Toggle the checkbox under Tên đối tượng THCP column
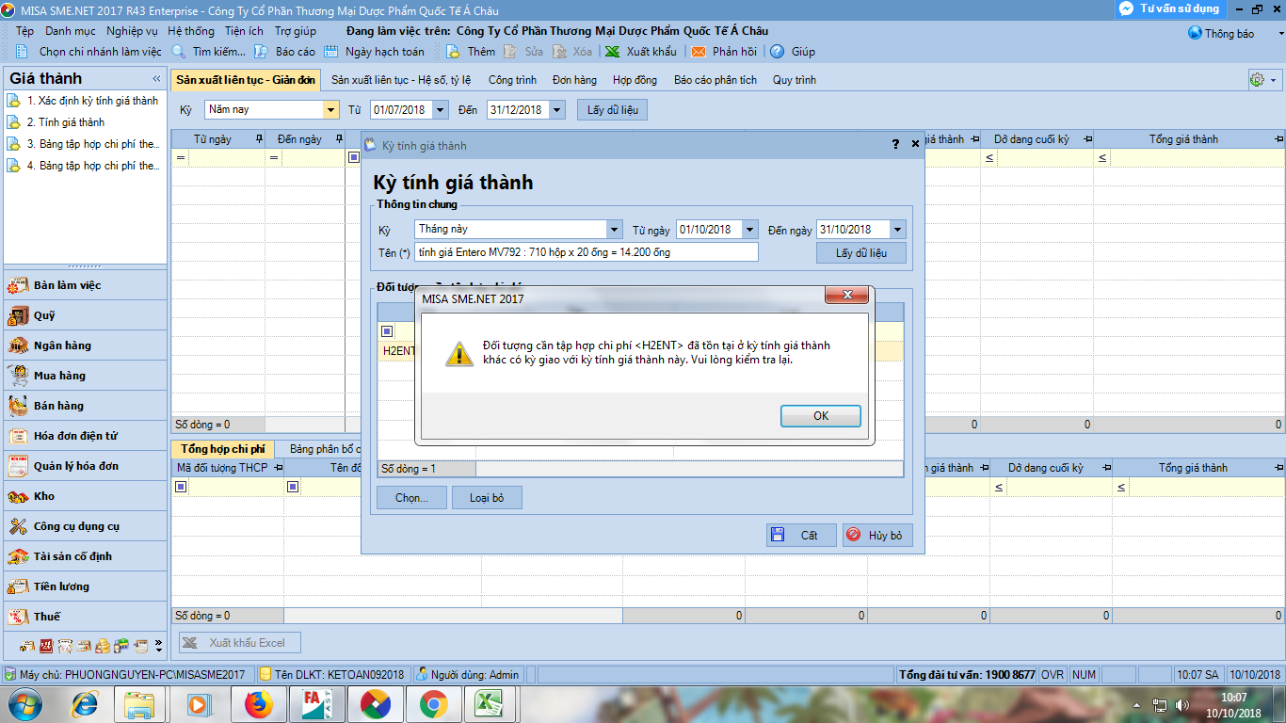Image resolution: width=1286 pixels, height=723 pixels. click(x=293, y=487)
